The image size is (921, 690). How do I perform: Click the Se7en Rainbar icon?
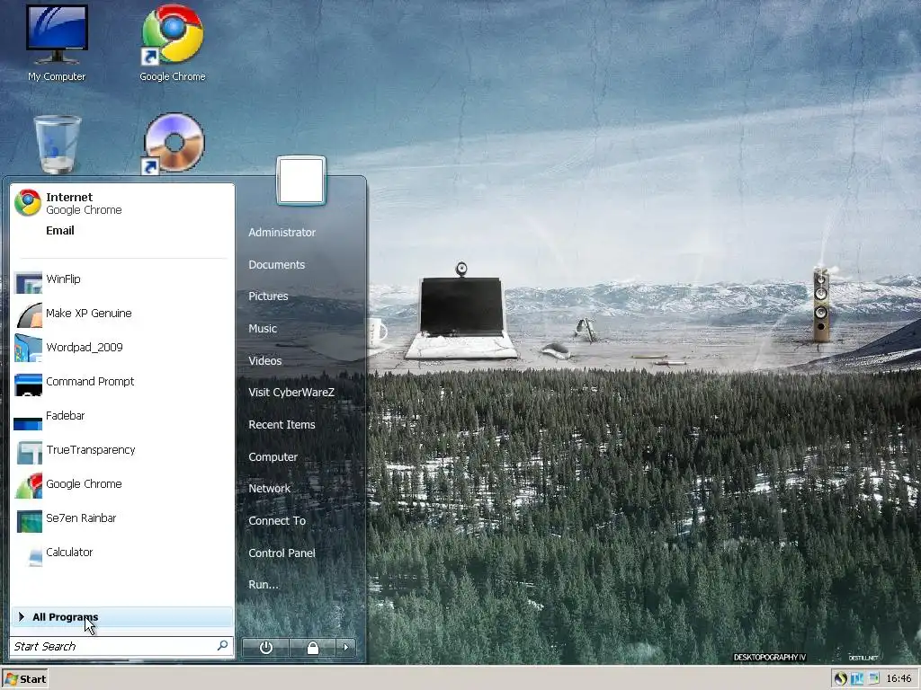pos(30,520)
